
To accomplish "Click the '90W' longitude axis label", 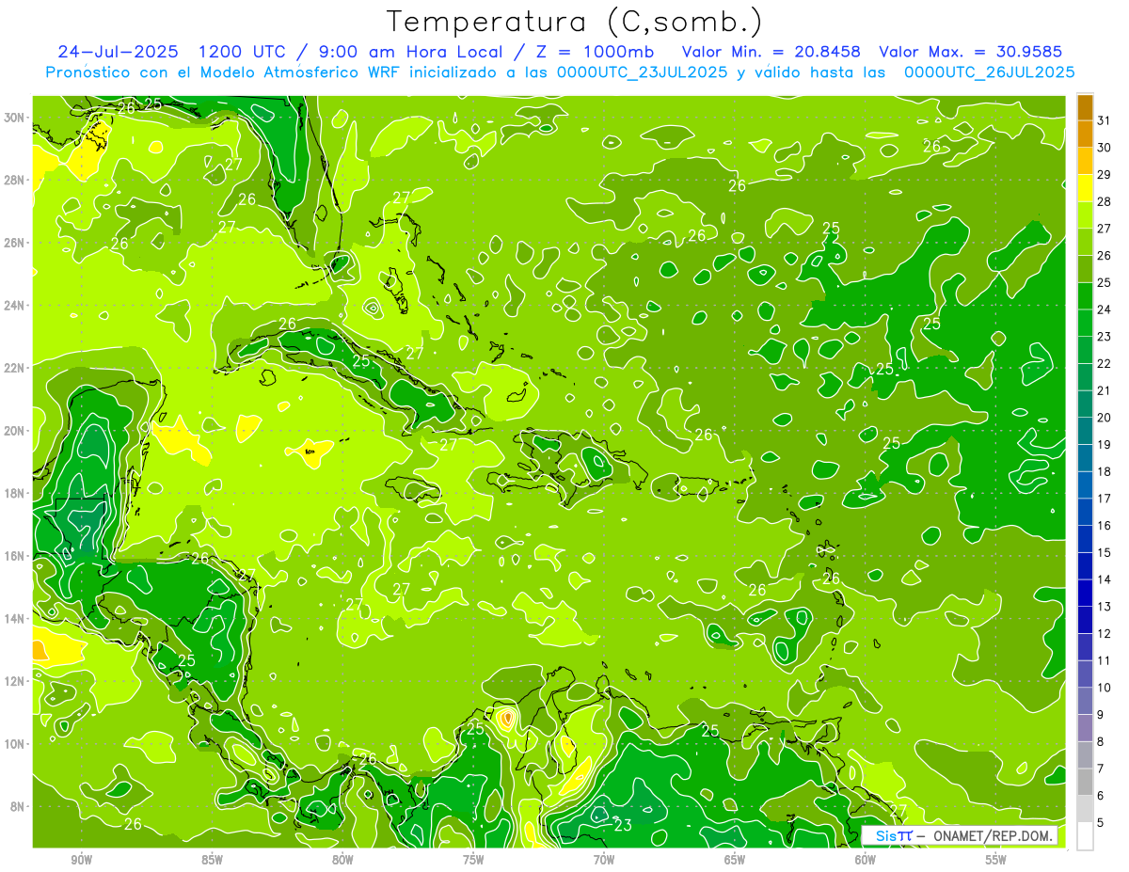I will pyautogui.click(x=81, y=860).
